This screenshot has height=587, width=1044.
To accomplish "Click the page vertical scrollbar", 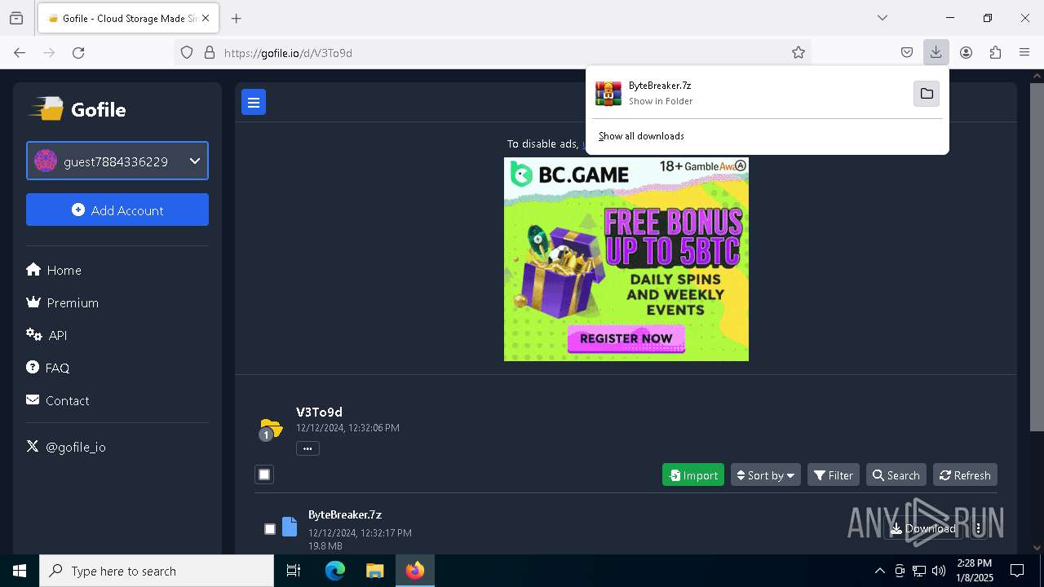I will (1037, 257).
